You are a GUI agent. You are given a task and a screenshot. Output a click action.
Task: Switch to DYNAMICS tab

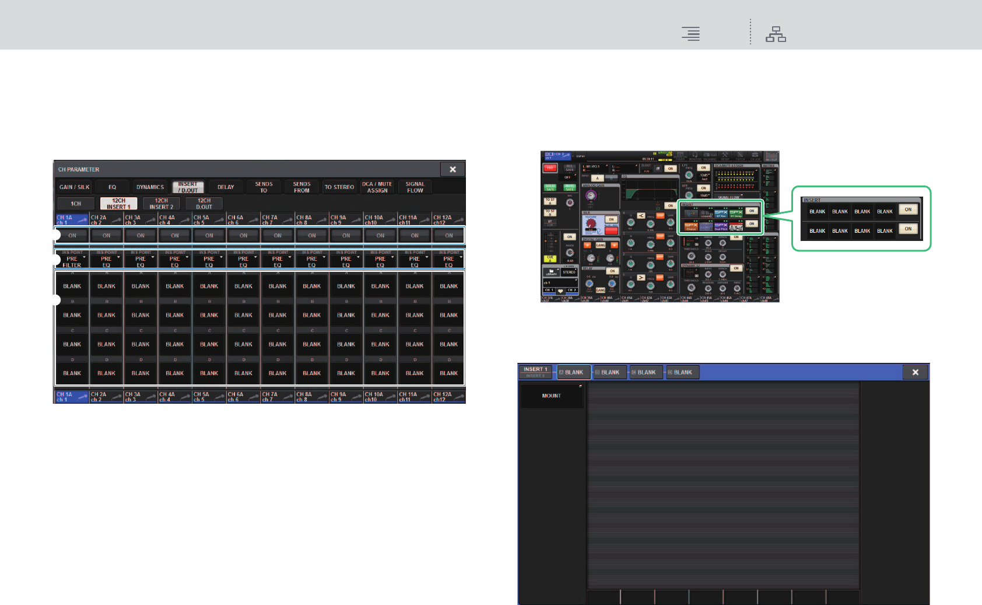tap(150, 187)
